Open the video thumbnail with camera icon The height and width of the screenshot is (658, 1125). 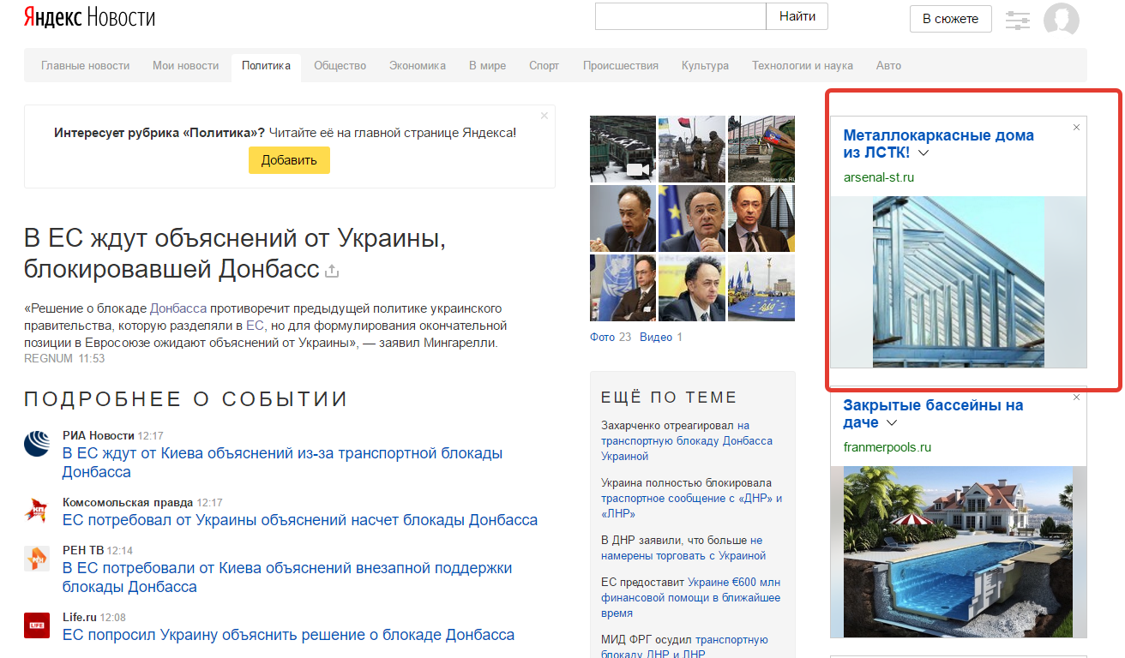(623, 149)
